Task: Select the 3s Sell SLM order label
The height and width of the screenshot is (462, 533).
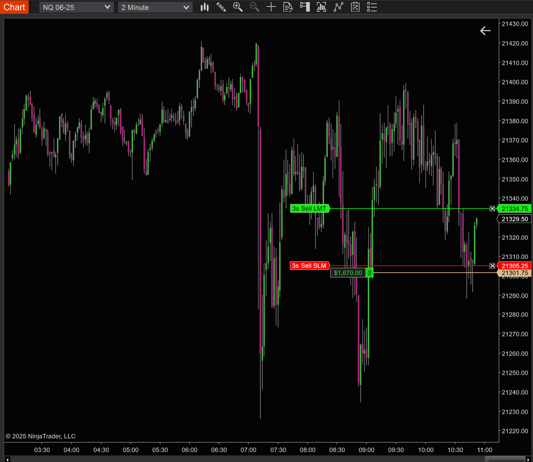Action: tap(310, 266)
